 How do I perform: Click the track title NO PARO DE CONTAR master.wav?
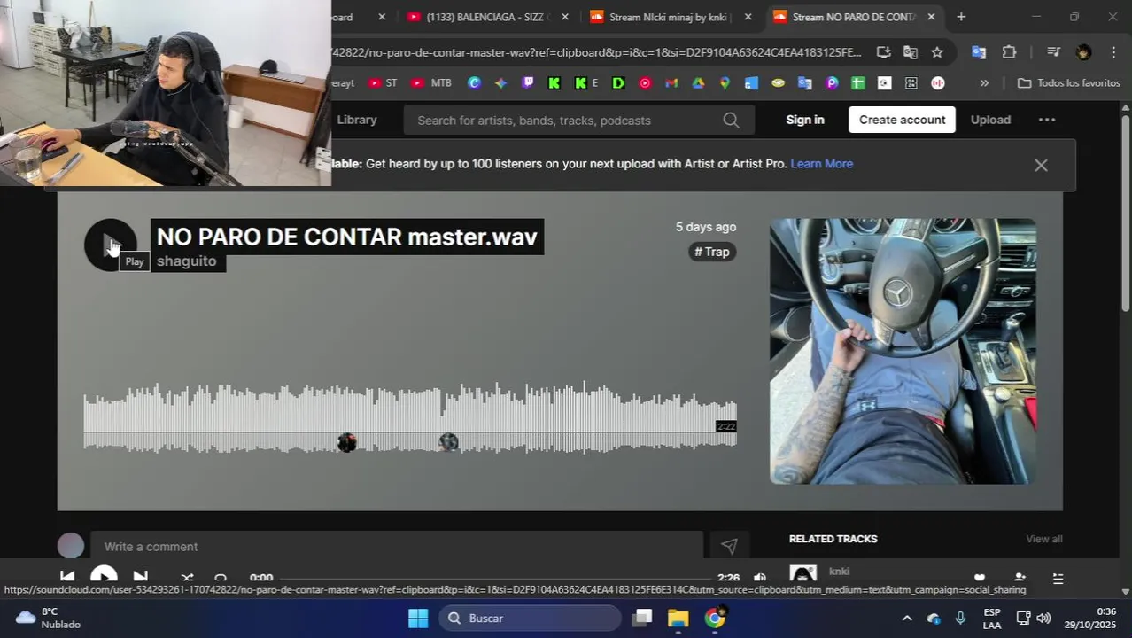coord(347,237)
